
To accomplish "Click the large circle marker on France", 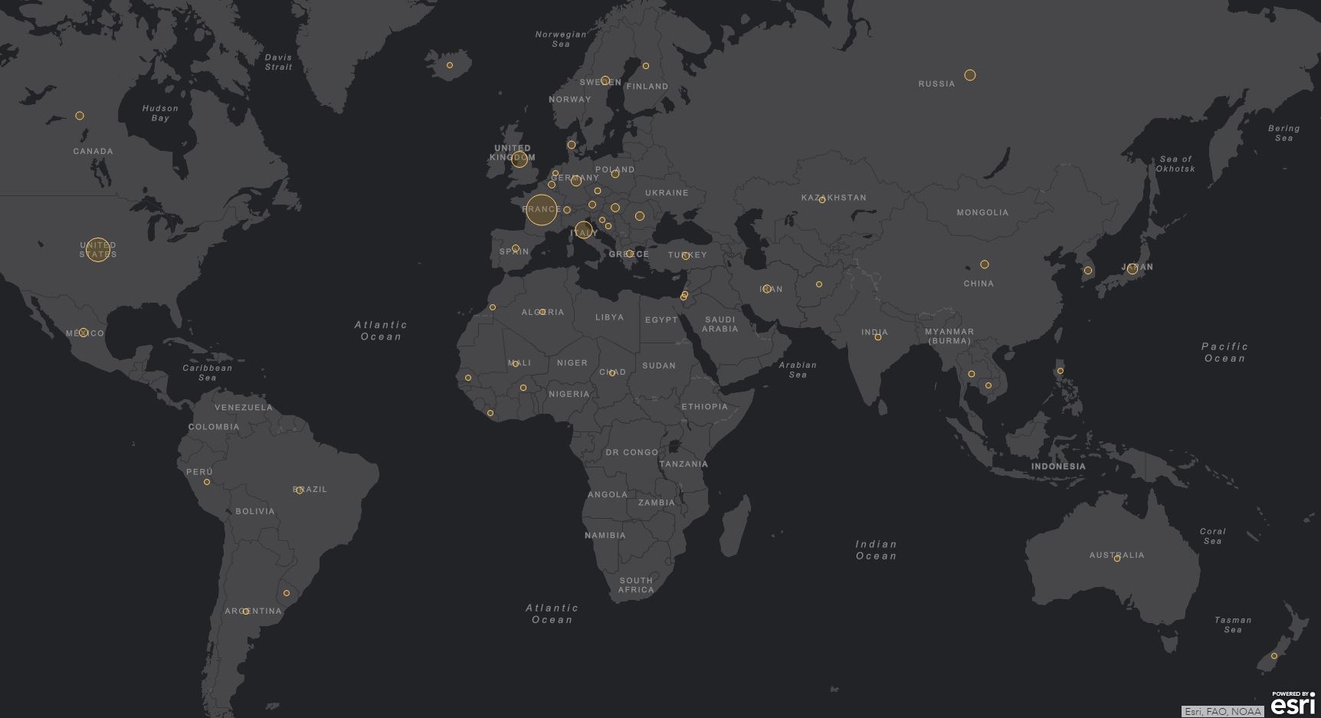I will (541, 210).
